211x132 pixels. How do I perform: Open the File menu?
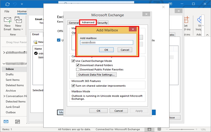coord(7,11)
